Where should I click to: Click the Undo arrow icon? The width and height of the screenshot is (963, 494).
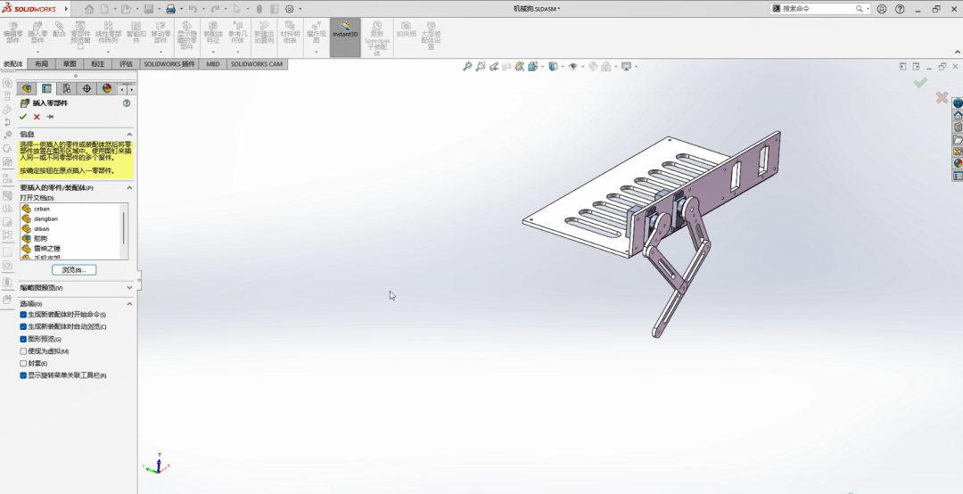click(x=193, y=9)
